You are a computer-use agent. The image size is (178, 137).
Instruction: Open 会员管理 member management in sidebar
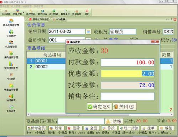(11, 33)
